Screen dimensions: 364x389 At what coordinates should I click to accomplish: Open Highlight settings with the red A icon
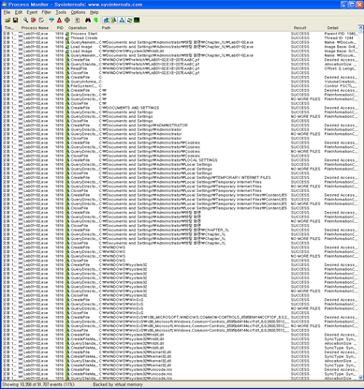(59, 21)
